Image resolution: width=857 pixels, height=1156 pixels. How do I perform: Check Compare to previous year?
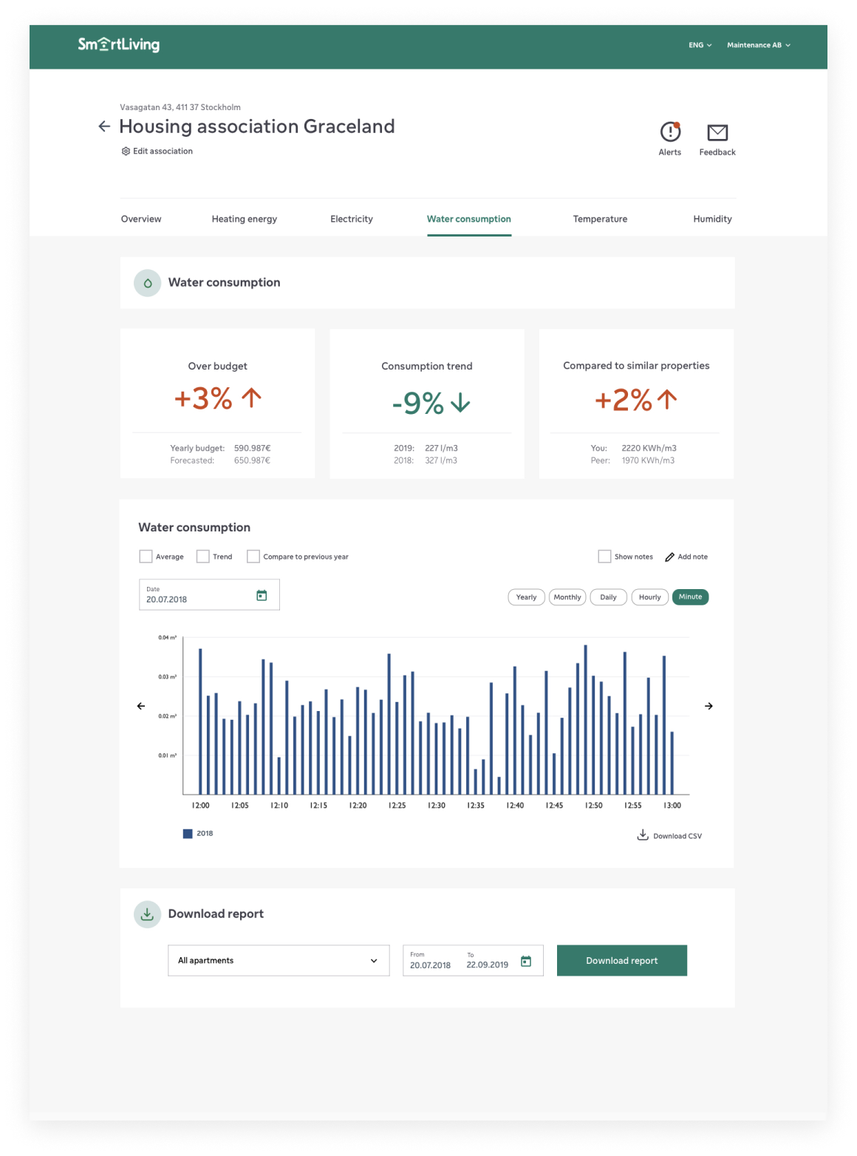253,557
